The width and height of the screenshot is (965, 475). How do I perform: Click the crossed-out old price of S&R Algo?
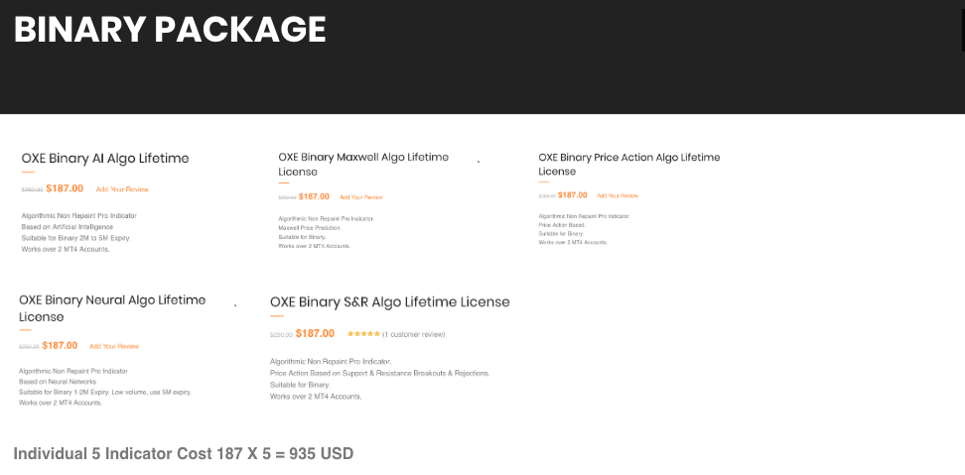(x=281, y=335)
